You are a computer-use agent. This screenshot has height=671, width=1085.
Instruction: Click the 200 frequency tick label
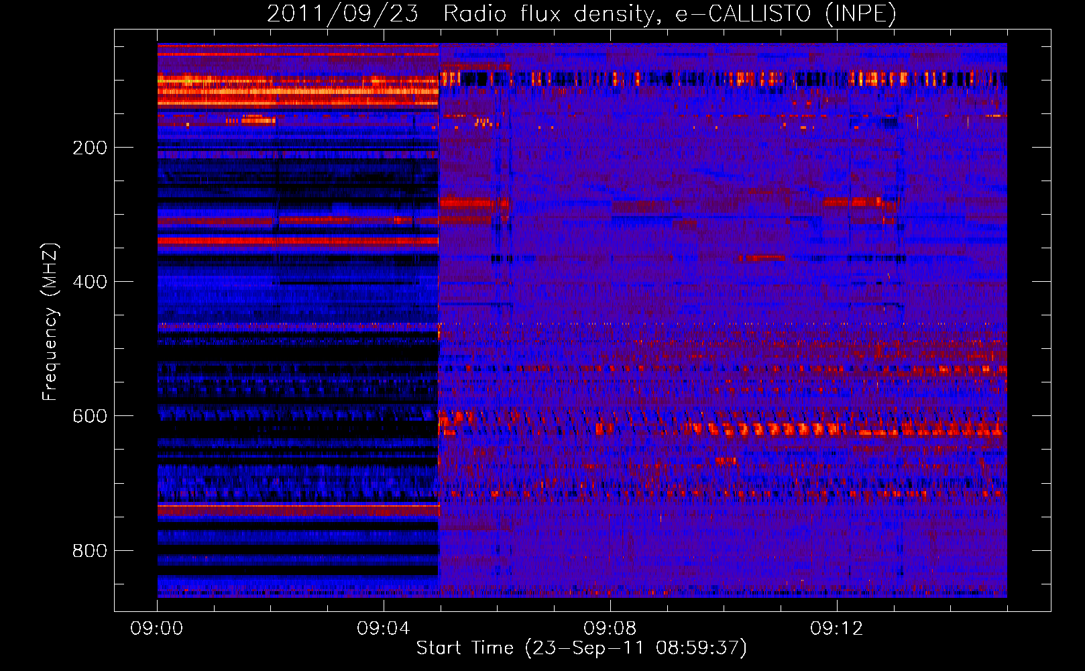[x=90, y=148]
